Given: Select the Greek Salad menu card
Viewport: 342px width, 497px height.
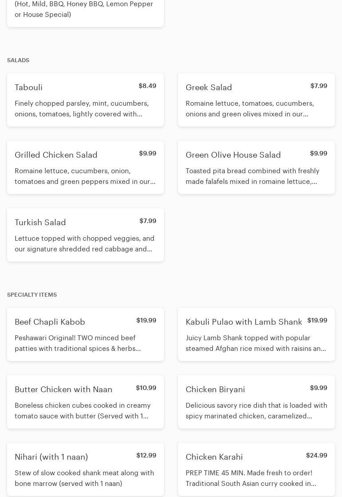Looking at the screenshot, I should tap(256, 100).
